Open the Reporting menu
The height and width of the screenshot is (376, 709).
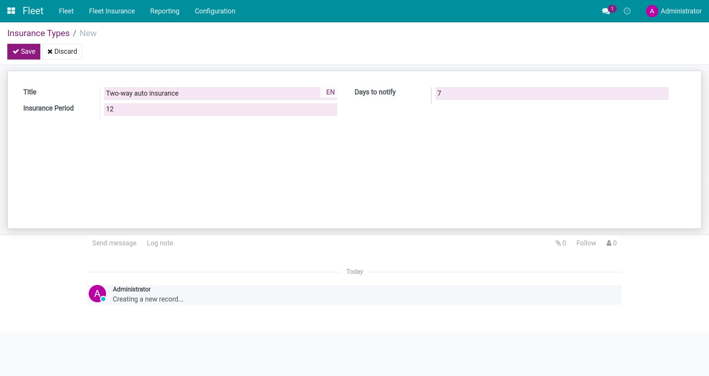click(x=164, y=11)
